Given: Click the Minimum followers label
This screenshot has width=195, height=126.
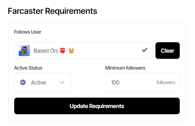Looking at the screenshot, I should tap(125, 68).
